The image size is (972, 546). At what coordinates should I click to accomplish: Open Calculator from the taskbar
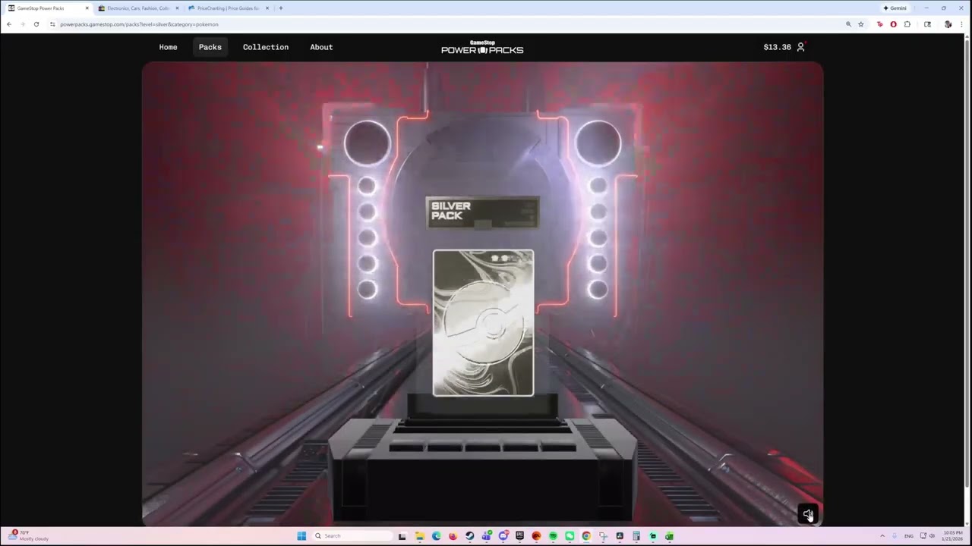click(636, 536)
